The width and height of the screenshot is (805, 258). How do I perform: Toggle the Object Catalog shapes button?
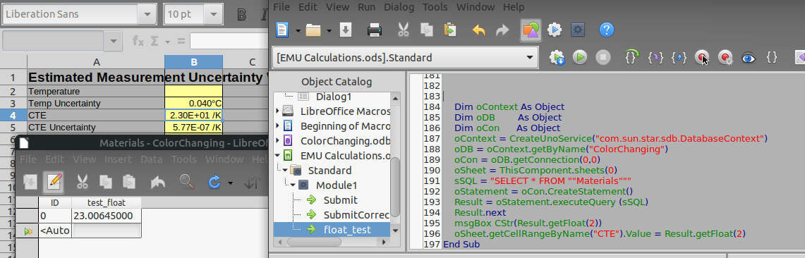531,30
